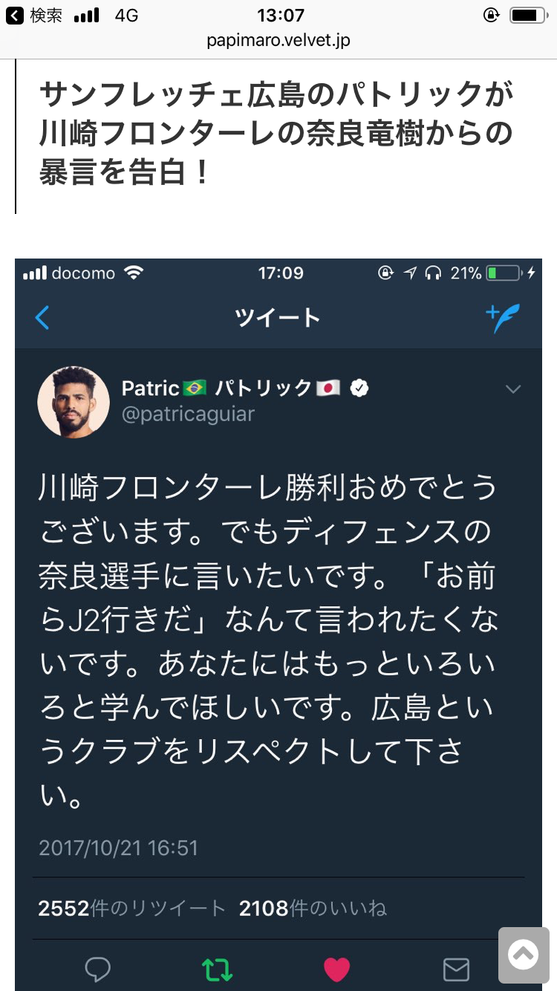The width and height of the screenshot is (557, 991).
Task: Tap the @patricaguiar handle
Action: click(188, 414)
